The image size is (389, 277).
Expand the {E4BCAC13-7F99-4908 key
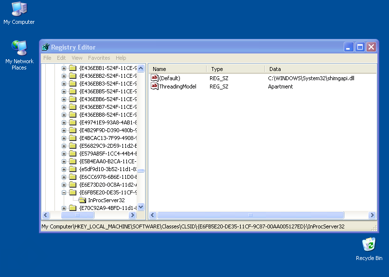click(x=64, y=138)
